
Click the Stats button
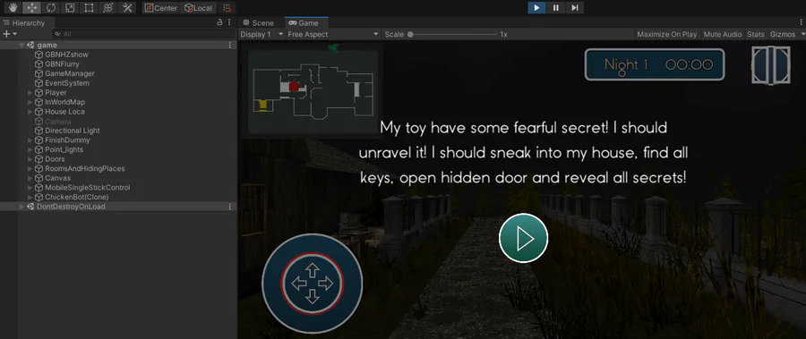point(755,34)
